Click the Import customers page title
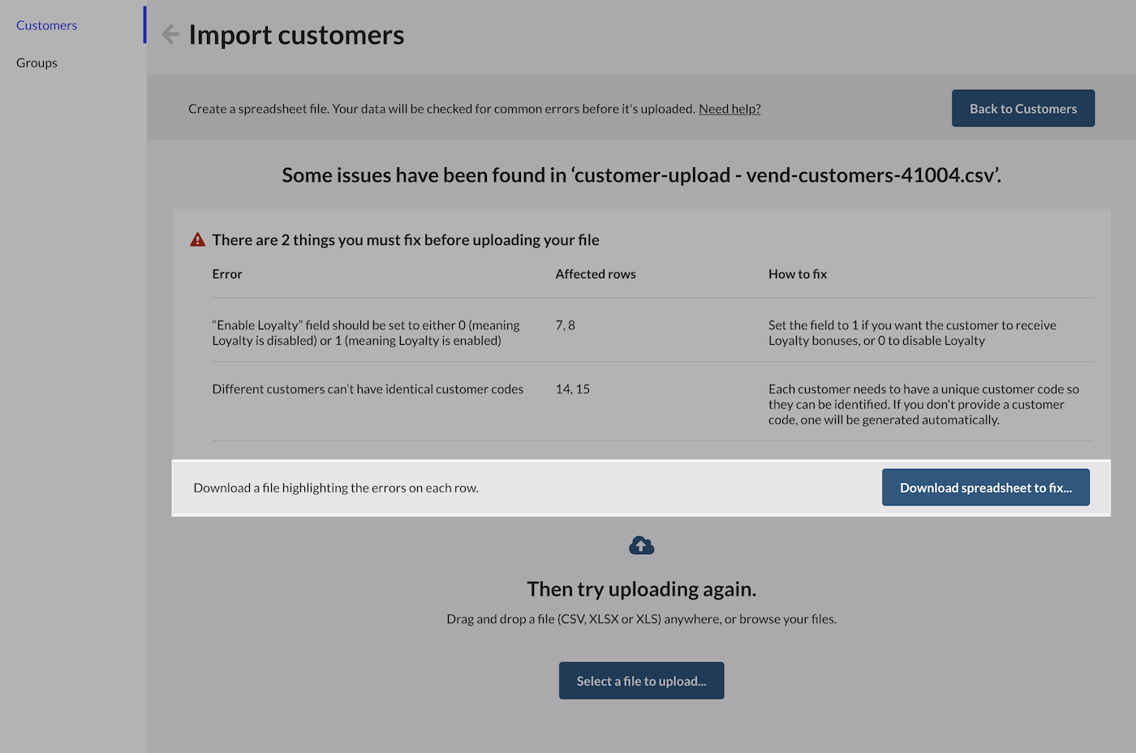Screen dimensions: 1136x753 coord(296,35)
